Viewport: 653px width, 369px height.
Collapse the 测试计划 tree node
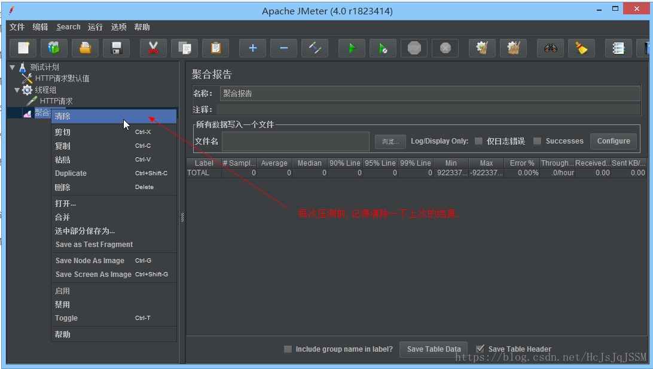tap(13, 67)
